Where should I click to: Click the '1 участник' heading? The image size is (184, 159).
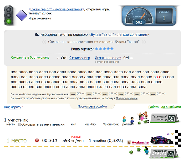(x=16, y=120)
